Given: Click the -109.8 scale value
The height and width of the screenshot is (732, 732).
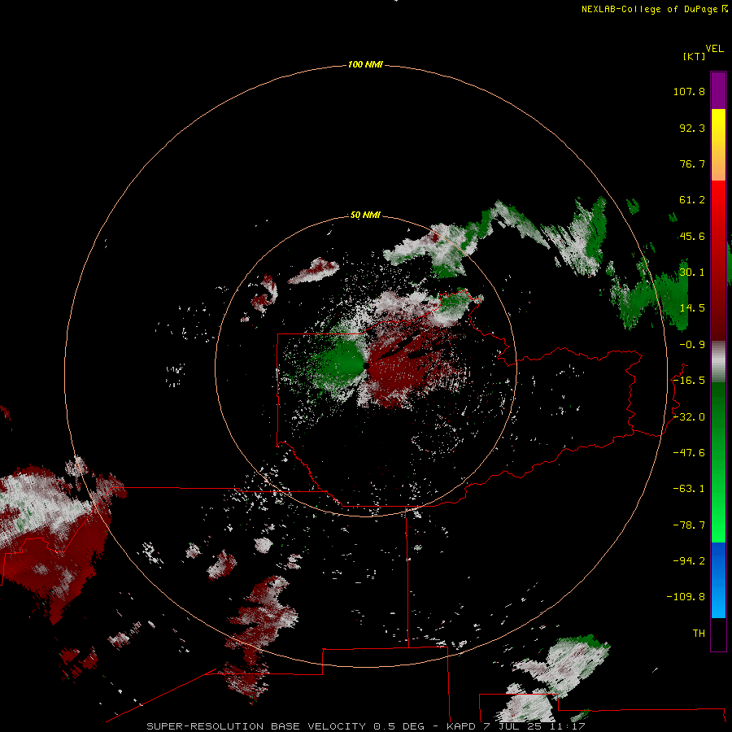Looking at the screenshot, I should pyautogui.click(x=686, y=597).
